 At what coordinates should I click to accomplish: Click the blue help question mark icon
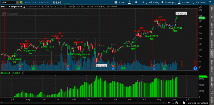pyautogui.click(x=195, y=68)
